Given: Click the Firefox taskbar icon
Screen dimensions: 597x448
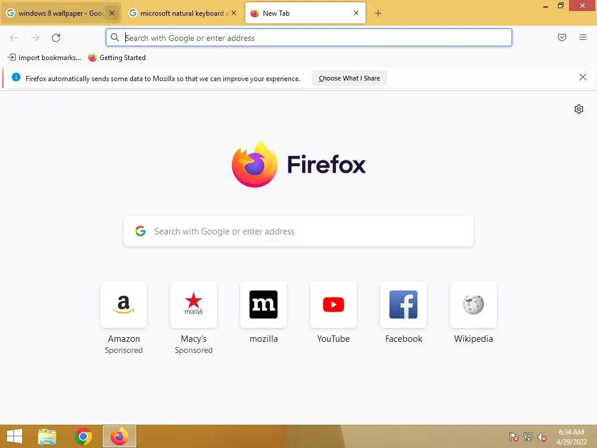Looking at the screenshot, I should 119,436.
